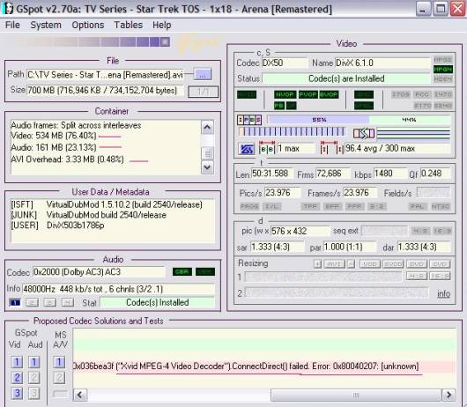Click the video Codec field DX50
Screen dimensions: 467x407
click(x=285, y=63)
